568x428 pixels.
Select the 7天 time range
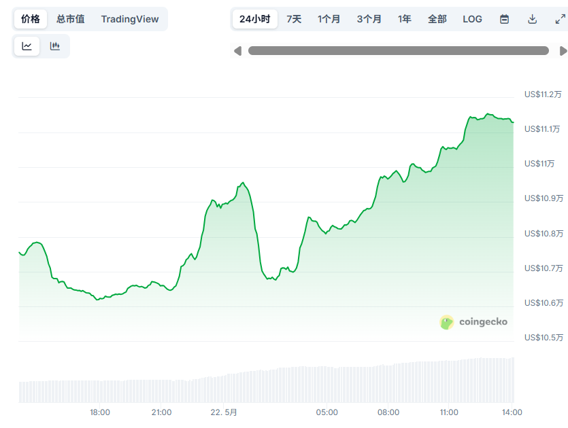point(294,19)
